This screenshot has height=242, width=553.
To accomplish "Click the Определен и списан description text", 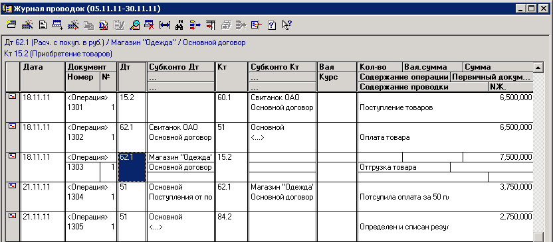I will pyautogui.click(x=404, y=227).
